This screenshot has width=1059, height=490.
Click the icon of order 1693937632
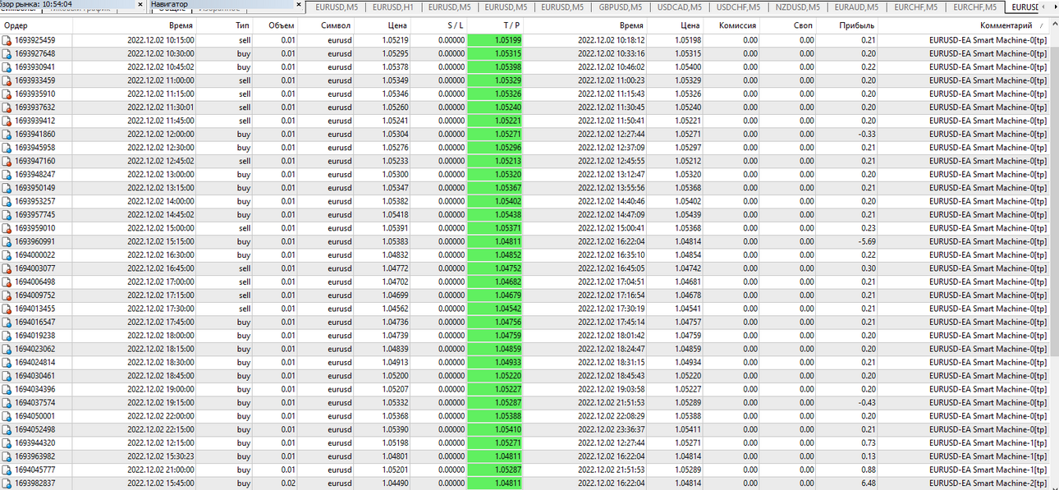point(7,108)
